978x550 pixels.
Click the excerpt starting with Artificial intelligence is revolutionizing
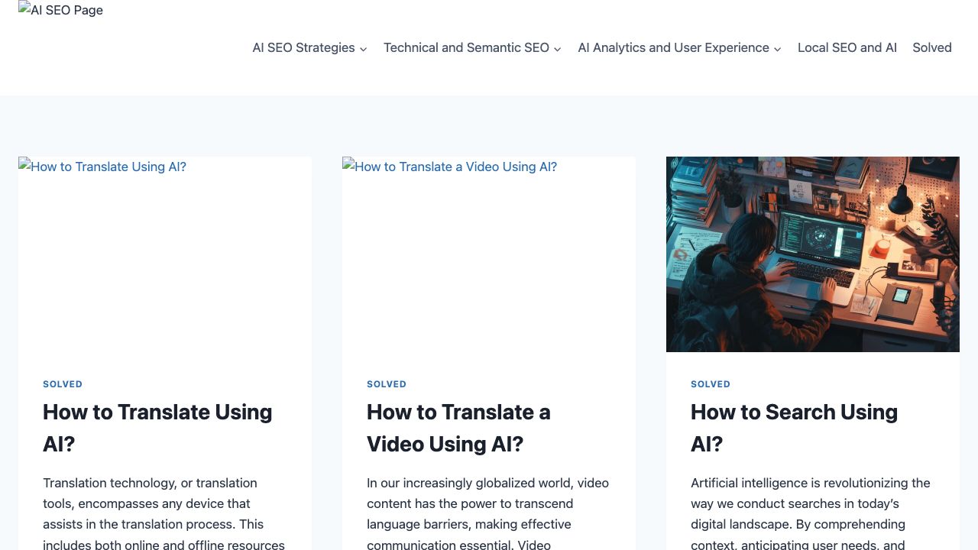tap(810, 513)
